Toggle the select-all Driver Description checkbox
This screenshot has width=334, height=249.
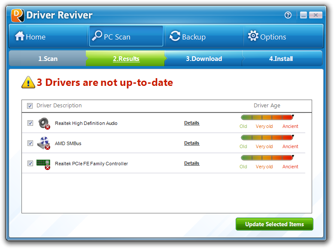click(30, 106)
